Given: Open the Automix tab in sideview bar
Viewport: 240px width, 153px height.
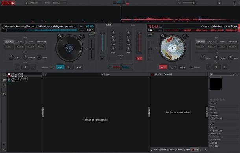Looking at the screenshot, I should click(179, 149).
